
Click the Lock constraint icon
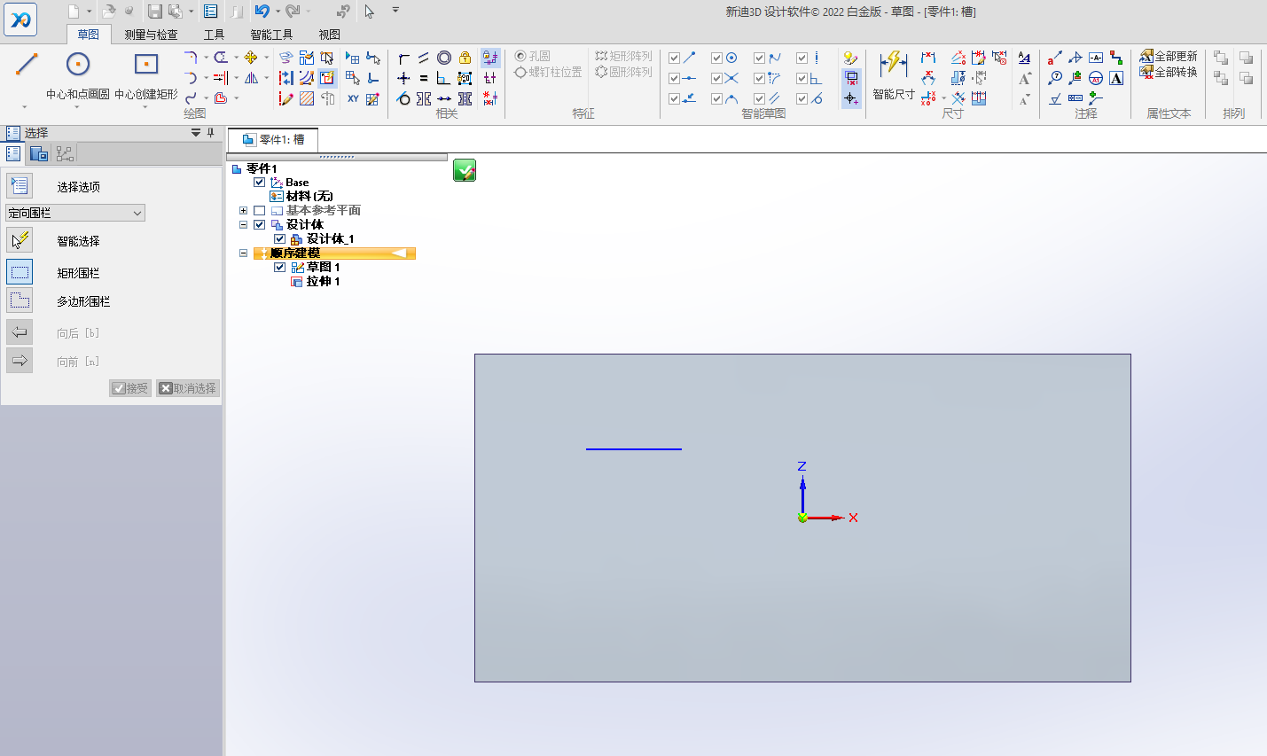tap(465, 58)
